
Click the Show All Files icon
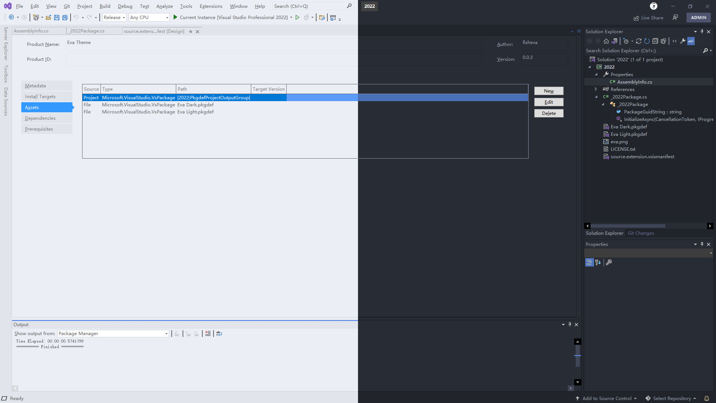coord(663,41)
